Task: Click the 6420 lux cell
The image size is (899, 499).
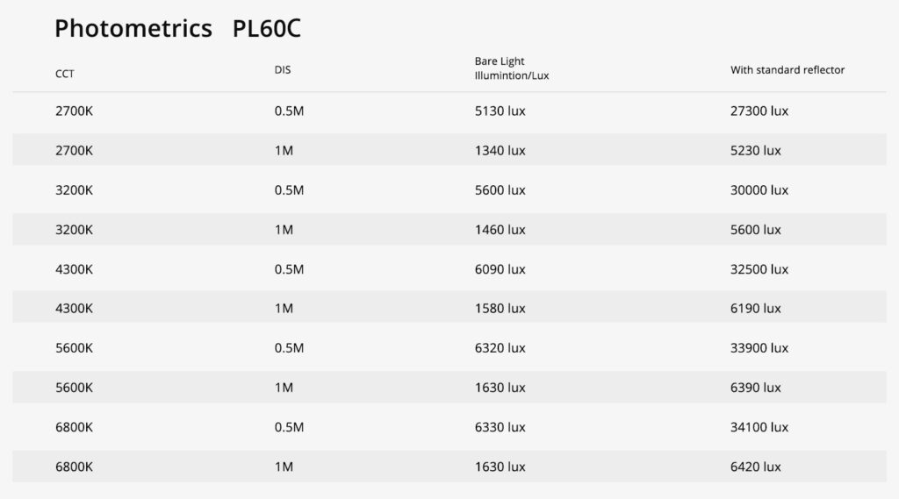Action: coord(756,467)
